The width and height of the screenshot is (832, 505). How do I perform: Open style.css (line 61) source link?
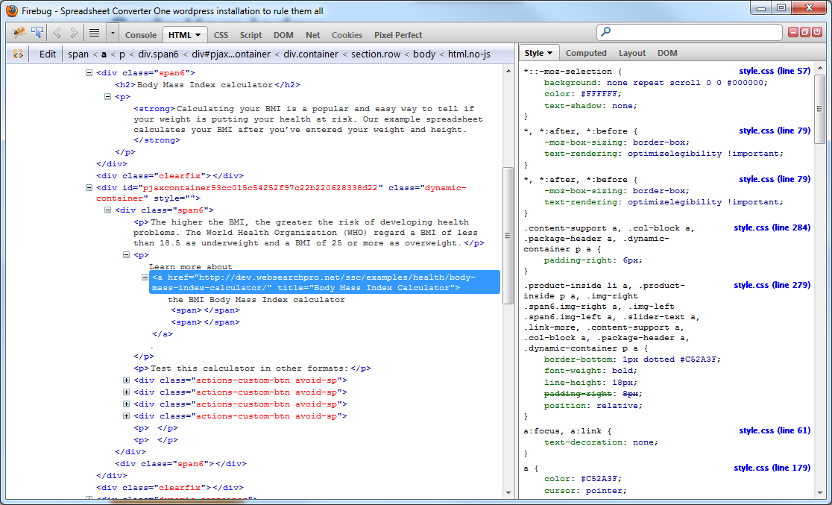click(x=775, y=430)
